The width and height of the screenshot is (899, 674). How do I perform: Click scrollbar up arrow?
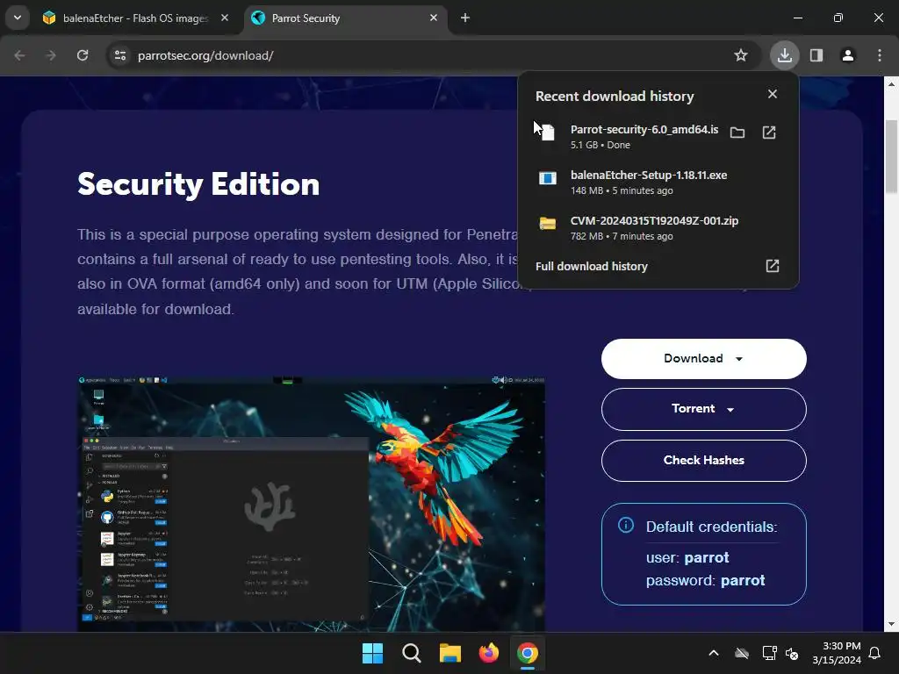click(x=891, y=83)
